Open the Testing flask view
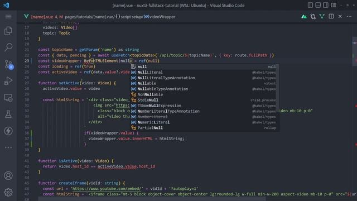Viewport: 357px width, 201px height. click(x=8, y=114)
